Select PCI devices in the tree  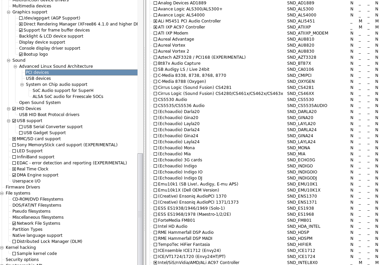coord(37,72)
